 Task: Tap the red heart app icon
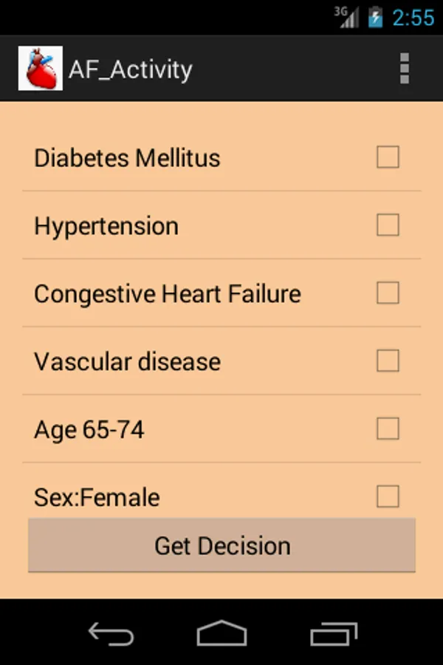click(41, 69)
